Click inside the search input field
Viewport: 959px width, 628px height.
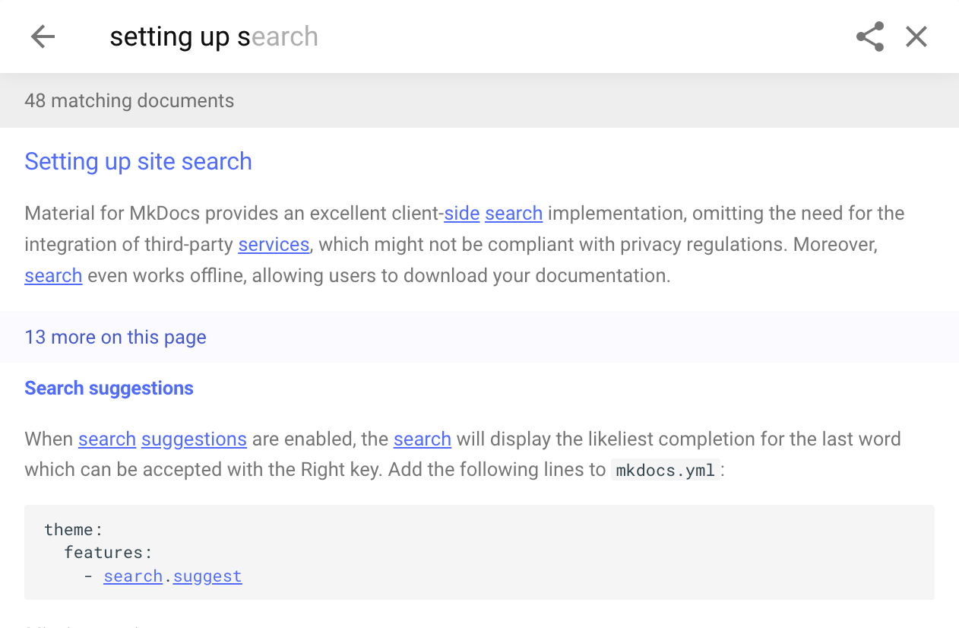[x=380, y=36]
